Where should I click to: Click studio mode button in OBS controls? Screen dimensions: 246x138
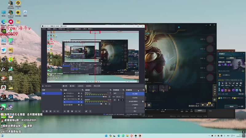[x=135, y=105]
